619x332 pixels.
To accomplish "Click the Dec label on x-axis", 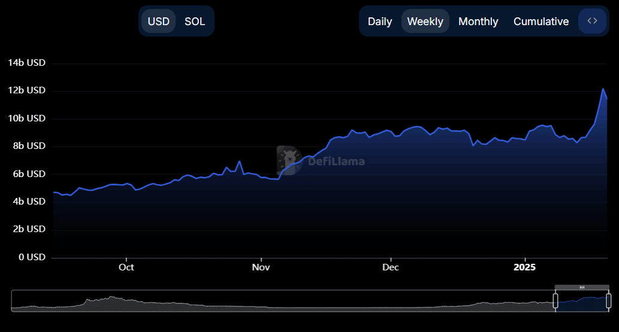I will pos(391,267).
